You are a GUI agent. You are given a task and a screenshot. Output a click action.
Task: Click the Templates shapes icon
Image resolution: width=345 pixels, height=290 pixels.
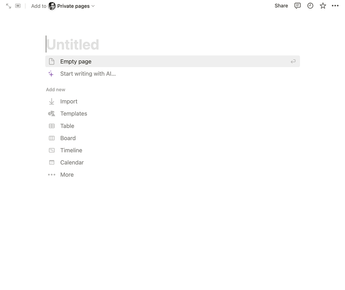click(51, 114)
